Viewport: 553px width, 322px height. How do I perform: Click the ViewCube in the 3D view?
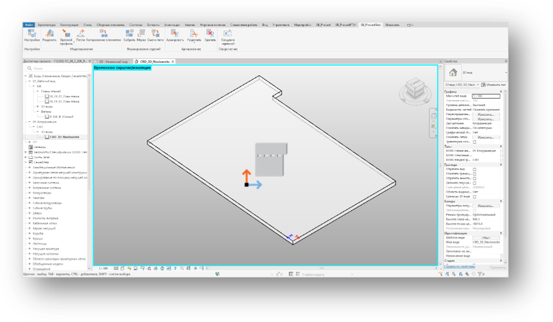[x=413, y=86]
